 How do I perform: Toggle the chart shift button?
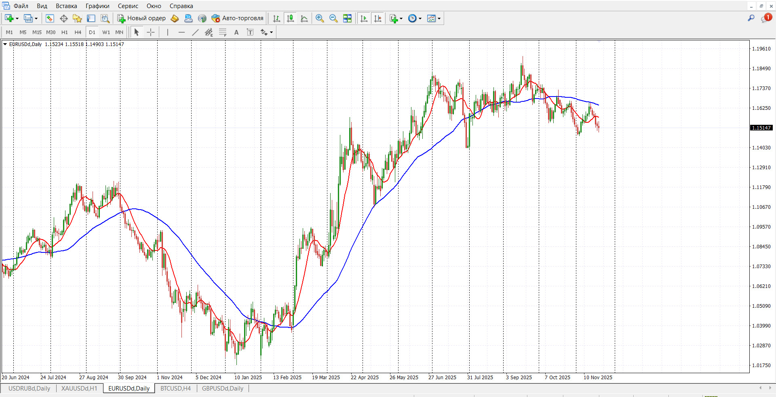coord(377,18)
